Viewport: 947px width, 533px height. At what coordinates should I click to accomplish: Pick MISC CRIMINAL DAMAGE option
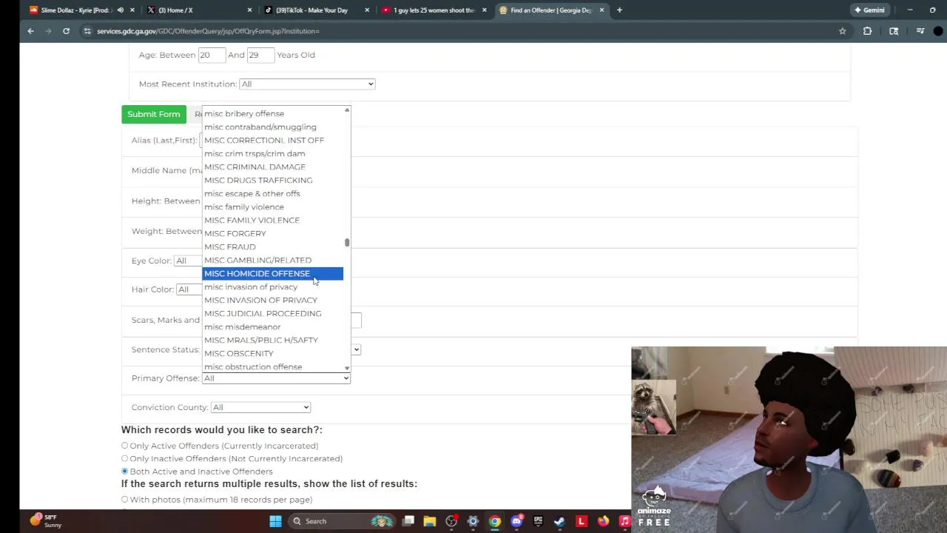(272, 167)
